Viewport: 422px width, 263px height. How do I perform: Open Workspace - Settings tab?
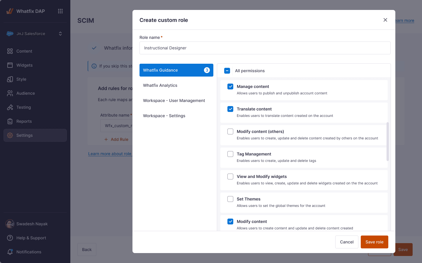176,116
